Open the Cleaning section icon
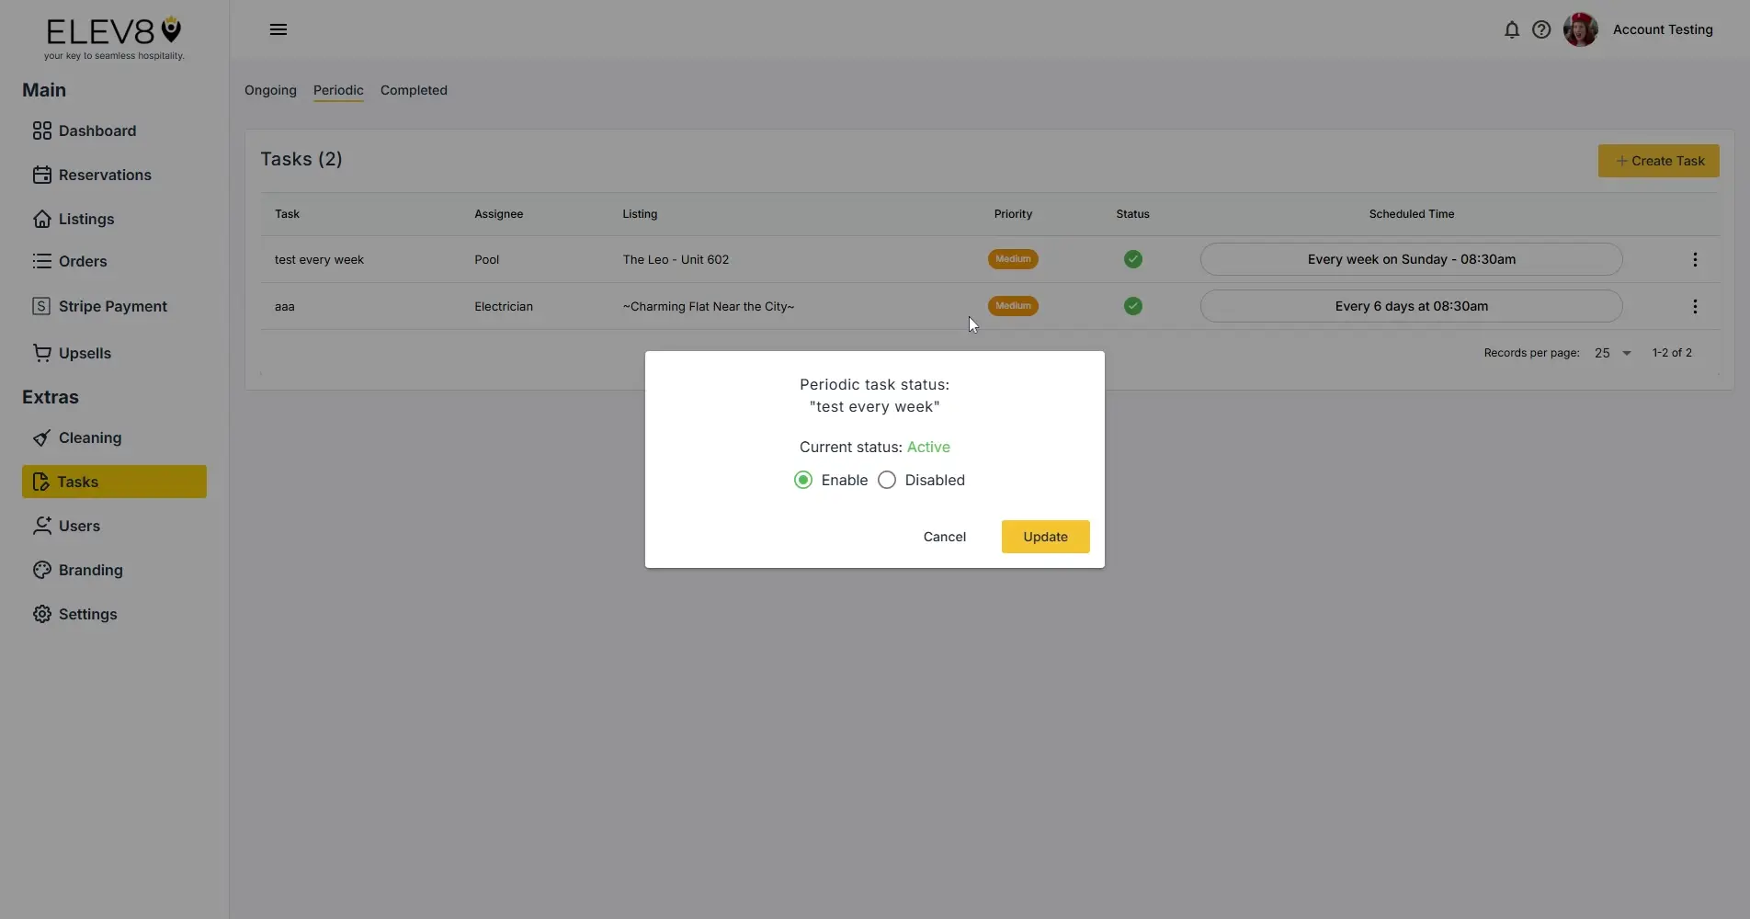Screen dimensions: 1750x919 point(42,437)
